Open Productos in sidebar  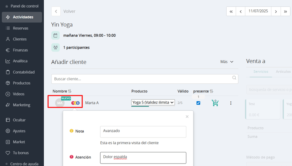[22, 83]
